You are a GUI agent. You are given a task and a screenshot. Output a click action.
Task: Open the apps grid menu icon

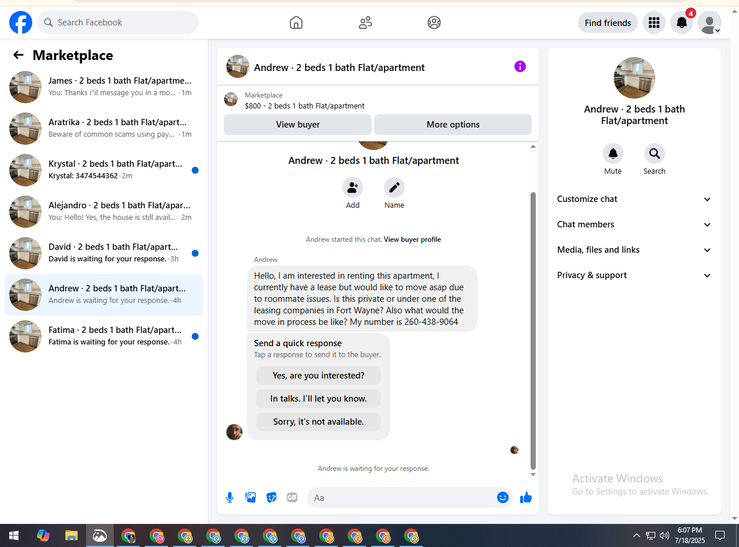click(x=654, y=23)
